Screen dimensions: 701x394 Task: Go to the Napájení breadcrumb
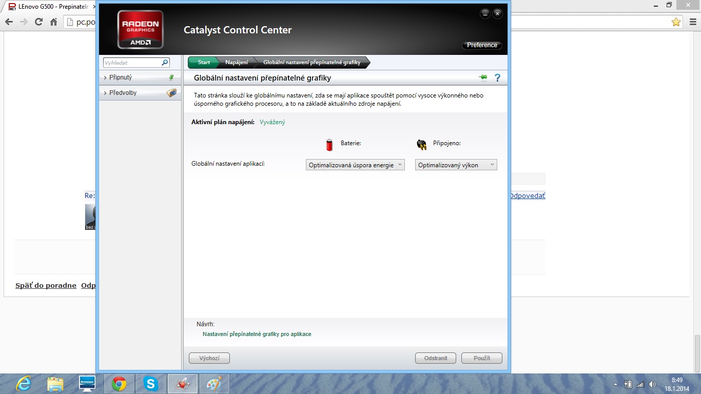click(237, 63)
